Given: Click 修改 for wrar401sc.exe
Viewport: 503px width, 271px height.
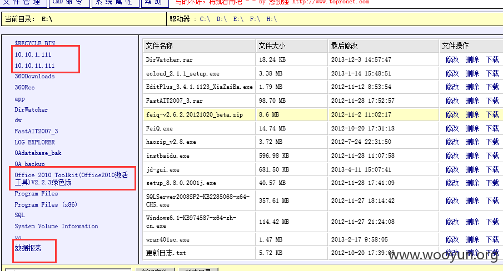Looking at the screenshot, I should pos(452,239).
